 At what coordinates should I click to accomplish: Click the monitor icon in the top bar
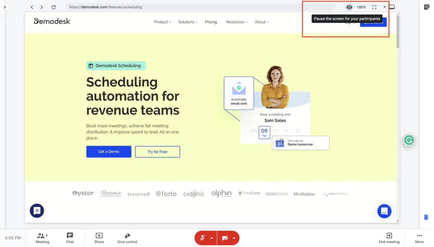click(392, 7)
